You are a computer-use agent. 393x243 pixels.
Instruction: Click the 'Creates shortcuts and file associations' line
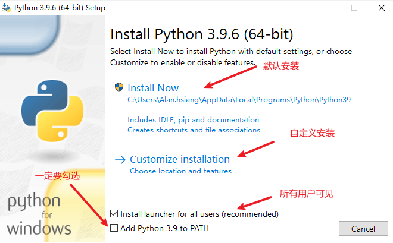tap(194, 130)
